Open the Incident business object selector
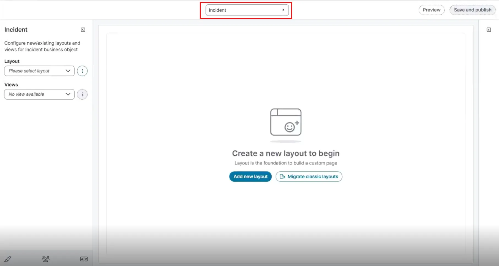The width and height of the screenshot is (499, 266). [x=247, y=10]
